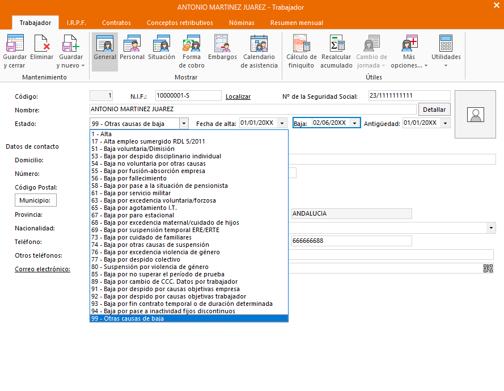The image size is (504, 391).
Task: Select '65 - Baja por agotamiento I.T.'
Action: click(189, 208)
